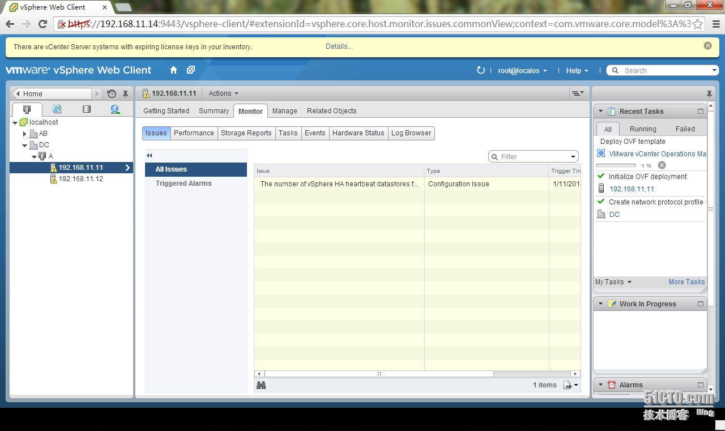Maximize the Recent Tasks panel
Image resolution: width=725 pixels, height=431 pixels.
701,112
